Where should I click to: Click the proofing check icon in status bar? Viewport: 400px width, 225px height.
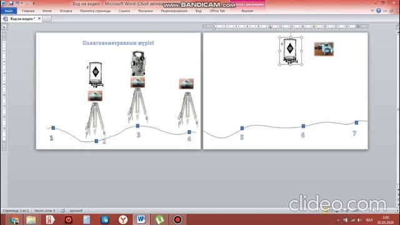tap(62, 211)
